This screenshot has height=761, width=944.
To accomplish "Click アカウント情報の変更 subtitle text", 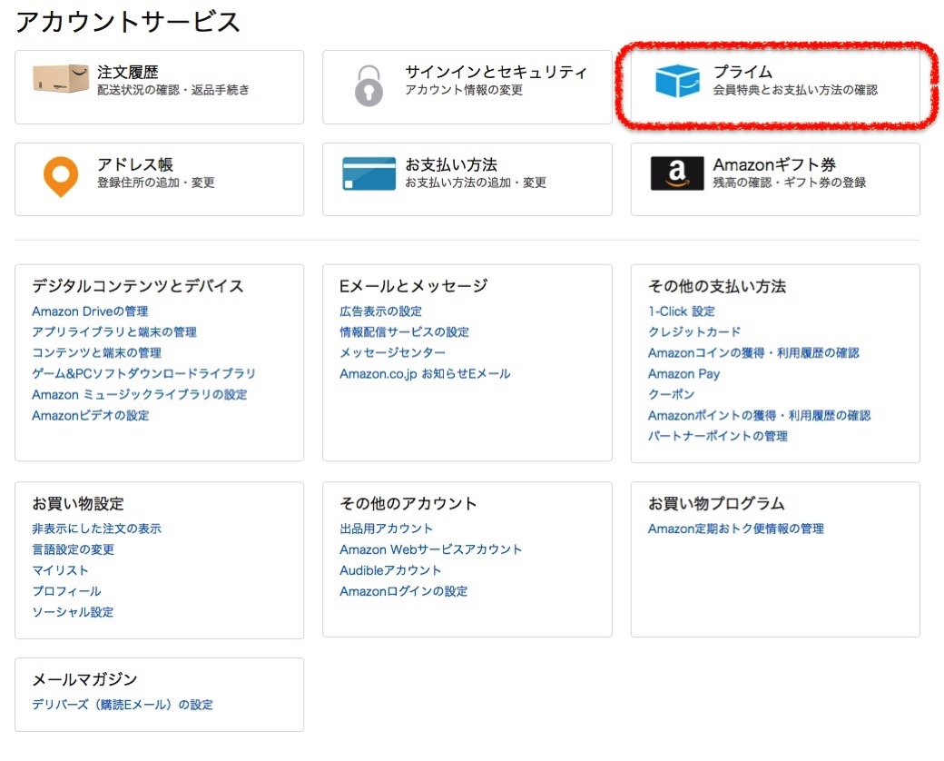I will point(464,91).
